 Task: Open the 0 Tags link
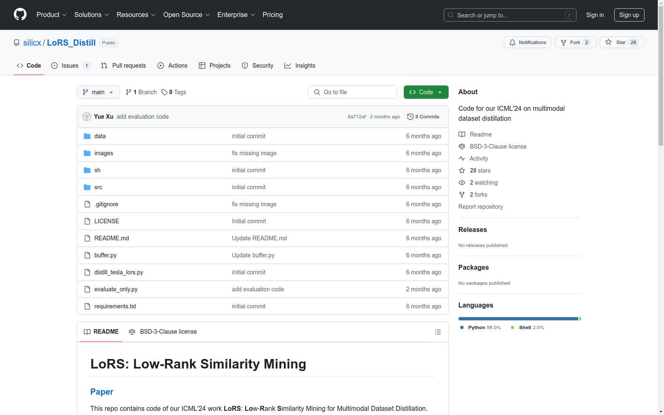(x=174, y=92)
